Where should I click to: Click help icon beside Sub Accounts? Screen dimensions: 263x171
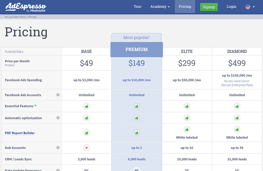coord(58,148)
